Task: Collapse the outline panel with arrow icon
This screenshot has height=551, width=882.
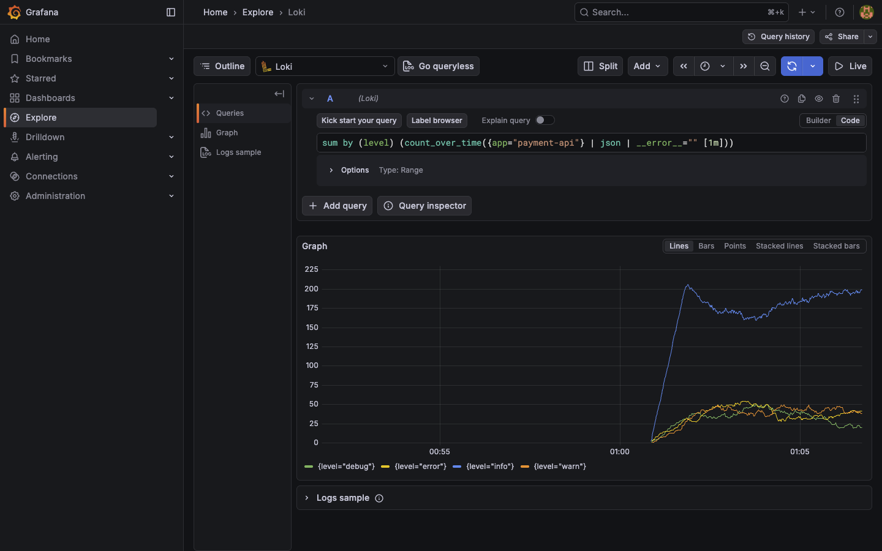Action: [279, 94]
